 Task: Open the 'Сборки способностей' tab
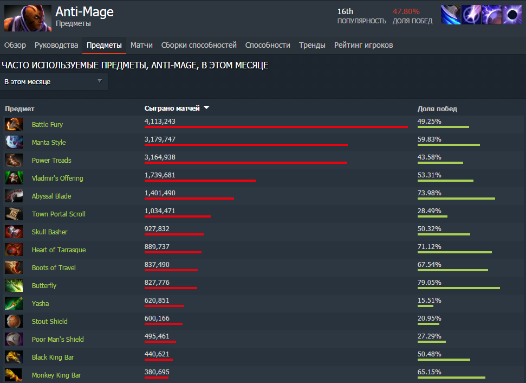tap(199, 45)
